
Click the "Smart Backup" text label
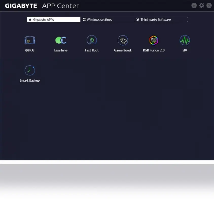[x=30, y=81]
